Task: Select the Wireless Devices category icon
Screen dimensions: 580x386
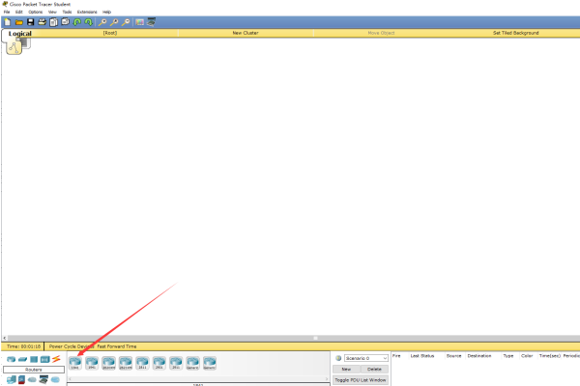Action: (x=45, y=359)
